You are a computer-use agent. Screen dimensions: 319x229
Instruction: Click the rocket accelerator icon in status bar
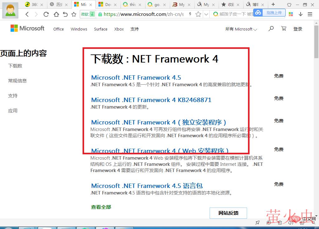coord(258,223)
